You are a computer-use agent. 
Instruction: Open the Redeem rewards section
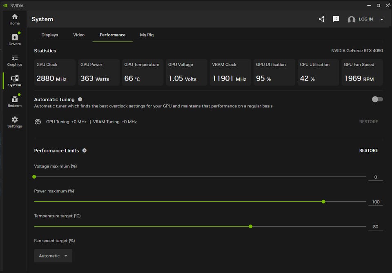[15, 101]
